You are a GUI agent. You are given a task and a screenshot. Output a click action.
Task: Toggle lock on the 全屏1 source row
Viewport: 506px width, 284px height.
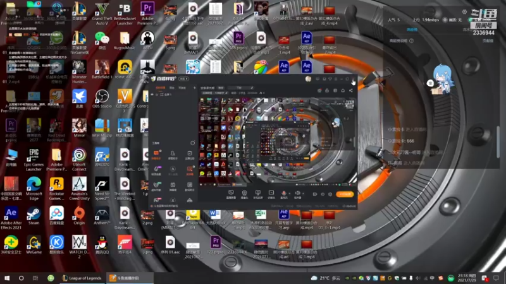pos(157,95)
